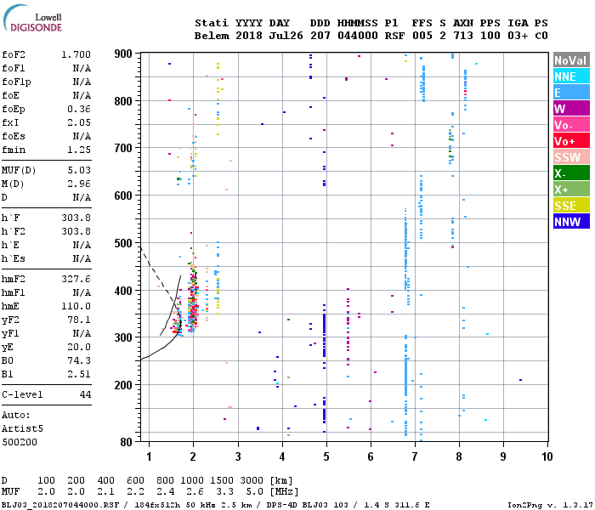Select the Vo+ legend swatch

point(571,141)
